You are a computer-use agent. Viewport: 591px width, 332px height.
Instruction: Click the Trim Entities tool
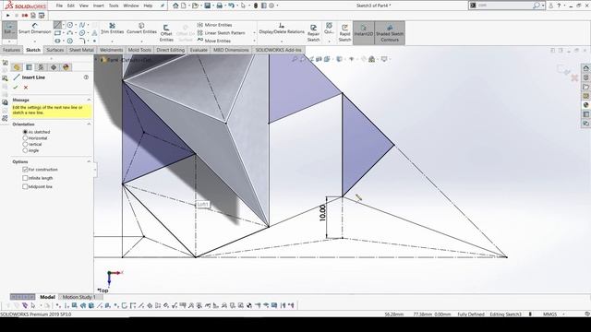pyautogui.click(x=113, y=29)
